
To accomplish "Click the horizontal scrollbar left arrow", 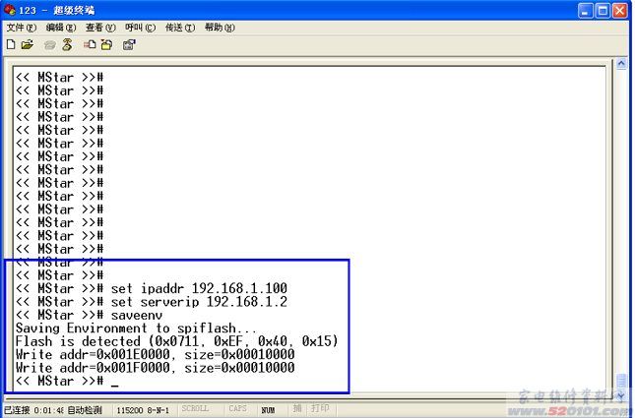I will click(x=10, y=396).
